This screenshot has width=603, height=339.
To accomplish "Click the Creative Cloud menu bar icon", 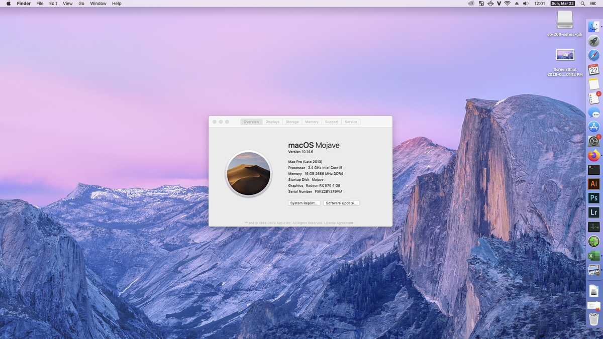I will [x=471, y=4].
